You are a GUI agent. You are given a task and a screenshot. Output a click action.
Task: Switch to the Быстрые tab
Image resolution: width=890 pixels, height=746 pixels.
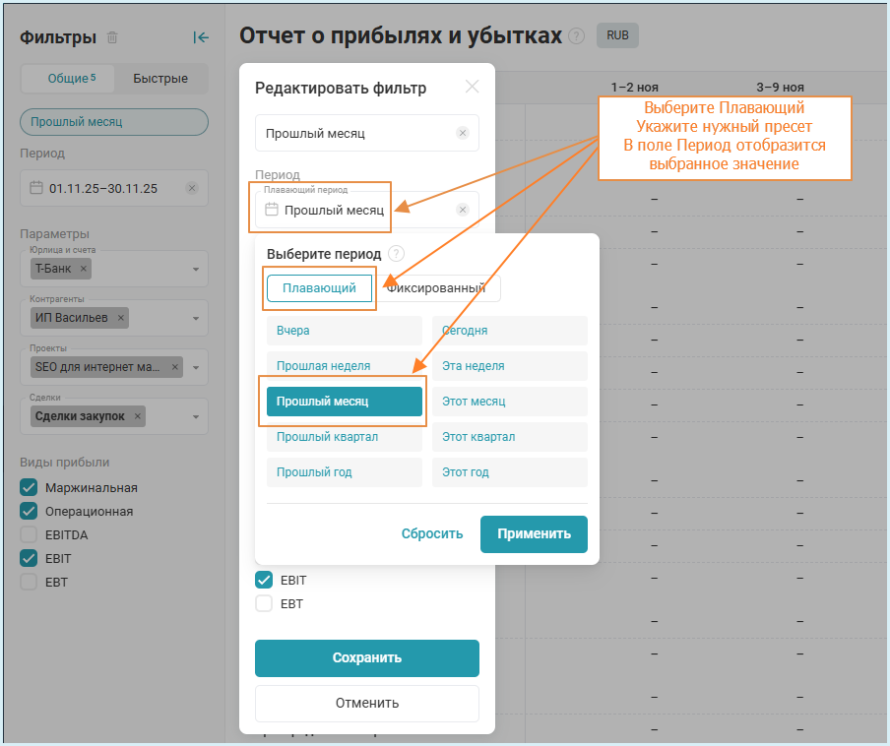click(160, 79)
